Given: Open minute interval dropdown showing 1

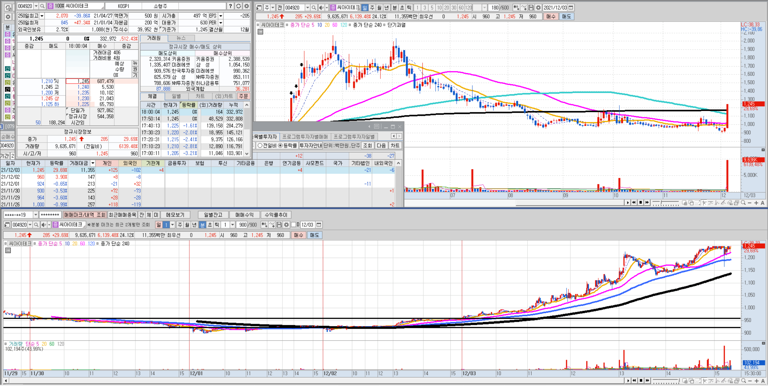Looking at the screenshot, I should (233, 225).
